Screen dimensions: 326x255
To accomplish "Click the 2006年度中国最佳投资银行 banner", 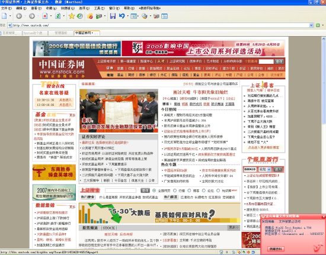I will [76, 49].
